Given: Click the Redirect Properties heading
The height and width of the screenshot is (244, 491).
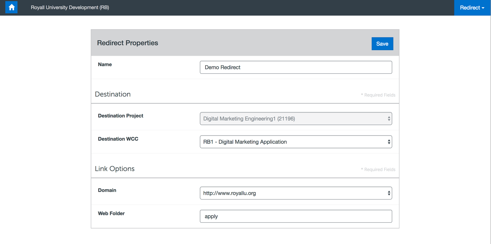Looking at the screenshot, I should [127, 43].
